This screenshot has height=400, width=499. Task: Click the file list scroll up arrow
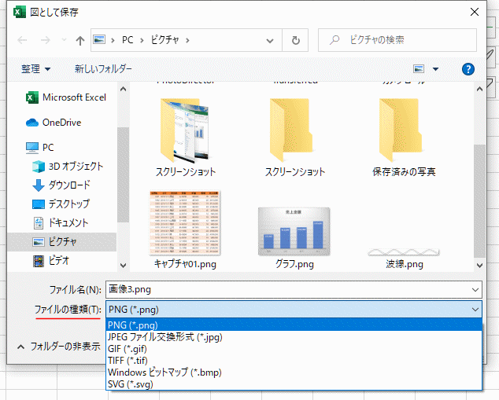click(x=479, y=90)
